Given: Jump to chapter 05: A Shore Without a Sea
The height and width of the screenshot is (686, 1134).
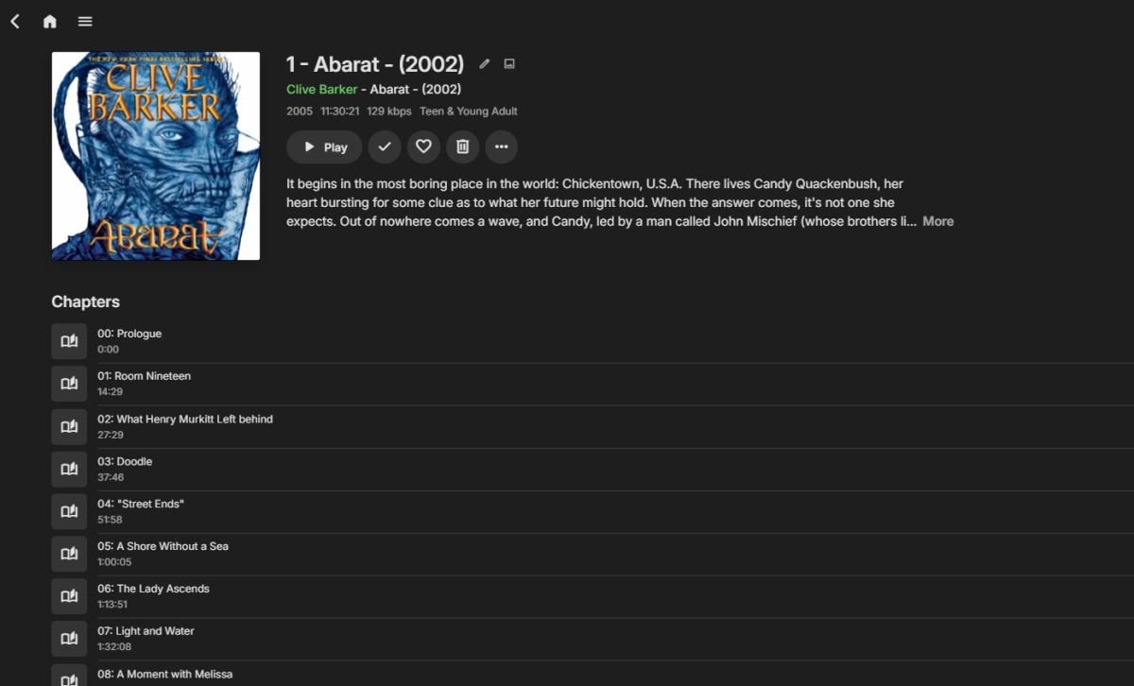Looking at the screenshot, I should click(x=615, y=554).
